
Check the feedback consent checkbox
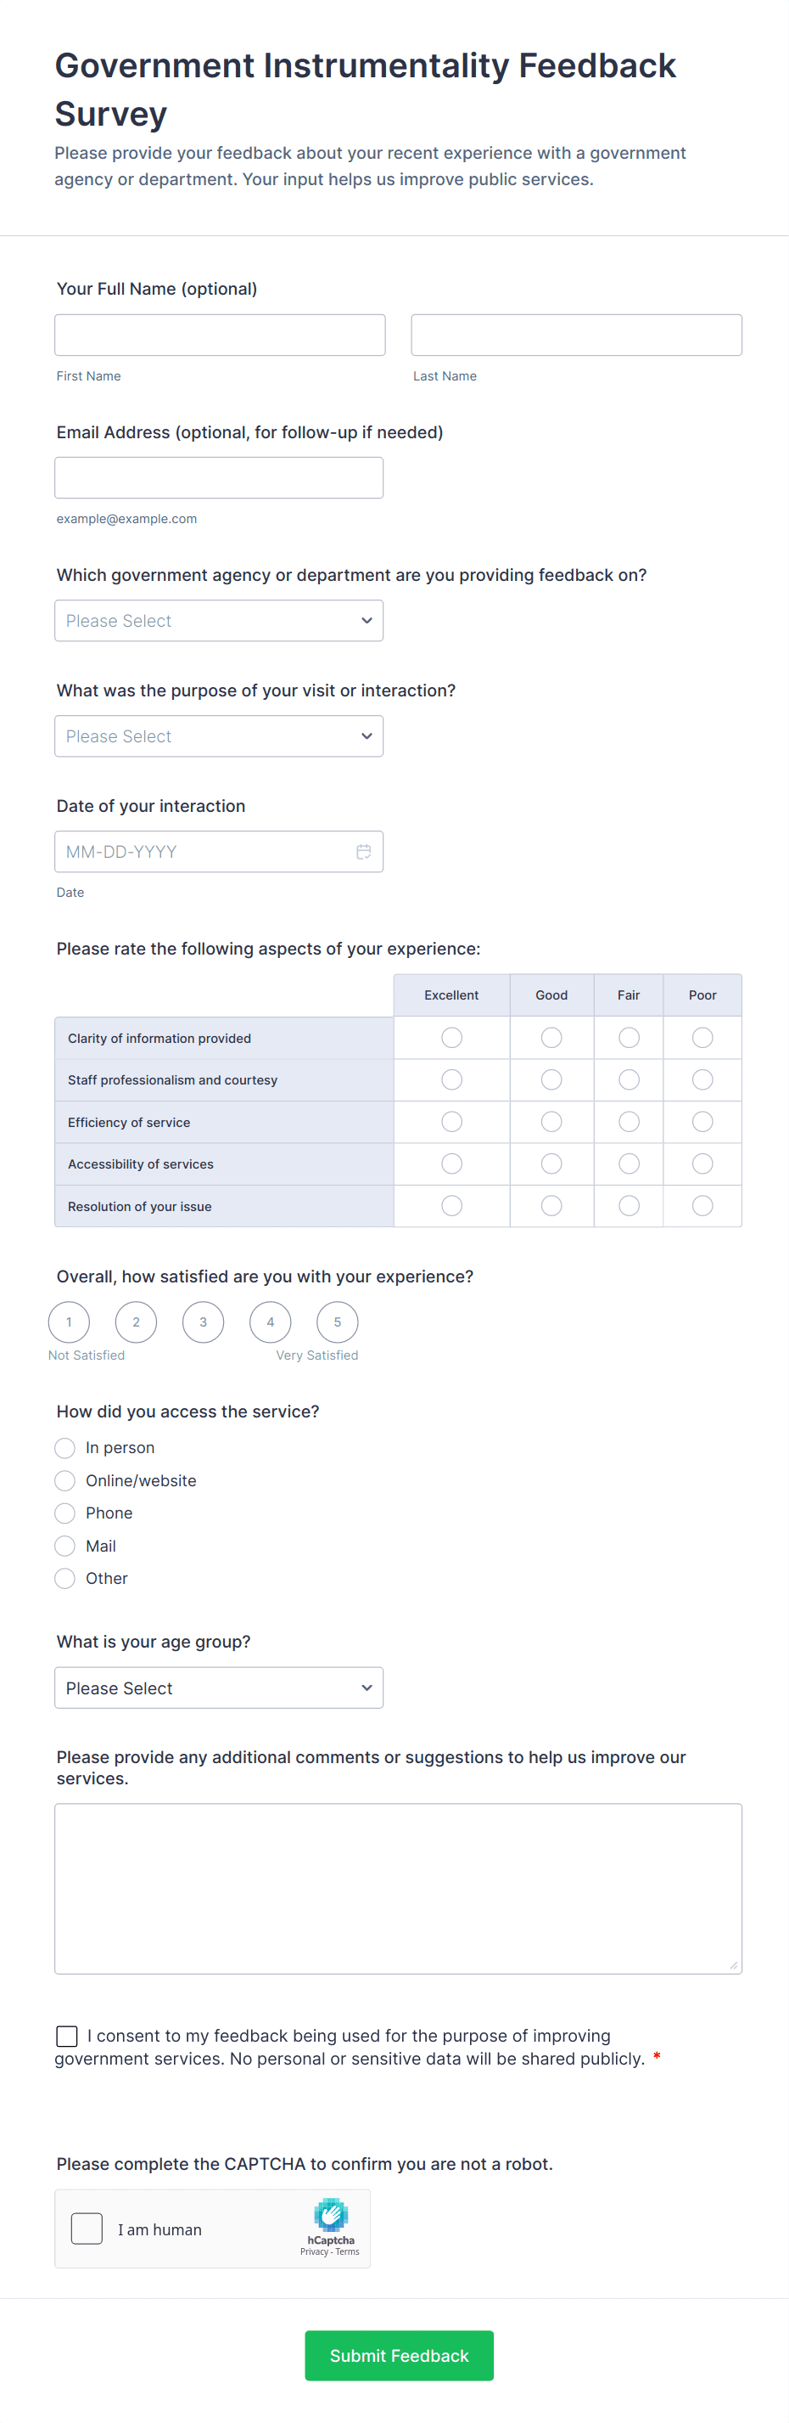click(x=66, y=2036)
